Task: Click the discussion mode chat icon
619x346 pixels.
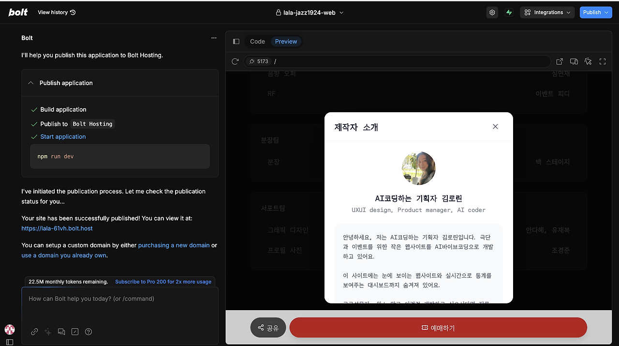Action: 61,331
